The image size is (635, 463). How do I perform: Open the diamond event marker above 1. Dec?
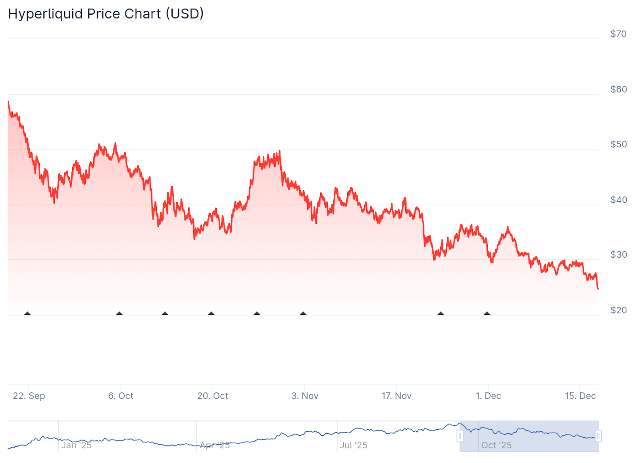pos(487,314)
